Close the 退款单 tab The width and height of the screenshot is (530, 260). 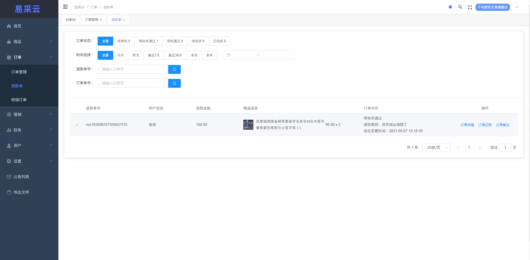coord(124,20)
